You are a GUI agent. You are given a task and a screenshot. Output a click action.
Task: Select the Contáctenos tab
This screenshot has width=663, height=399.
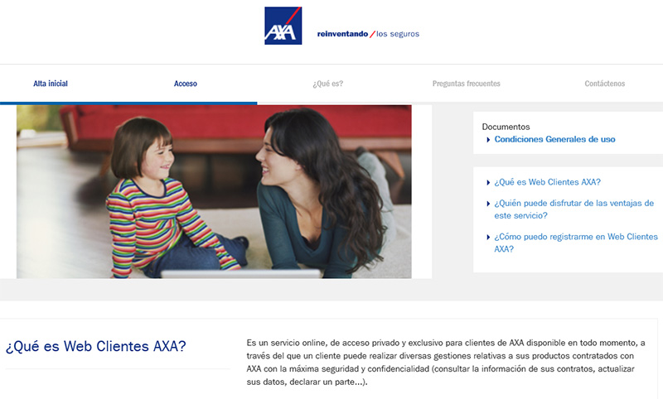pyautogui.click(x=605, y=84)
